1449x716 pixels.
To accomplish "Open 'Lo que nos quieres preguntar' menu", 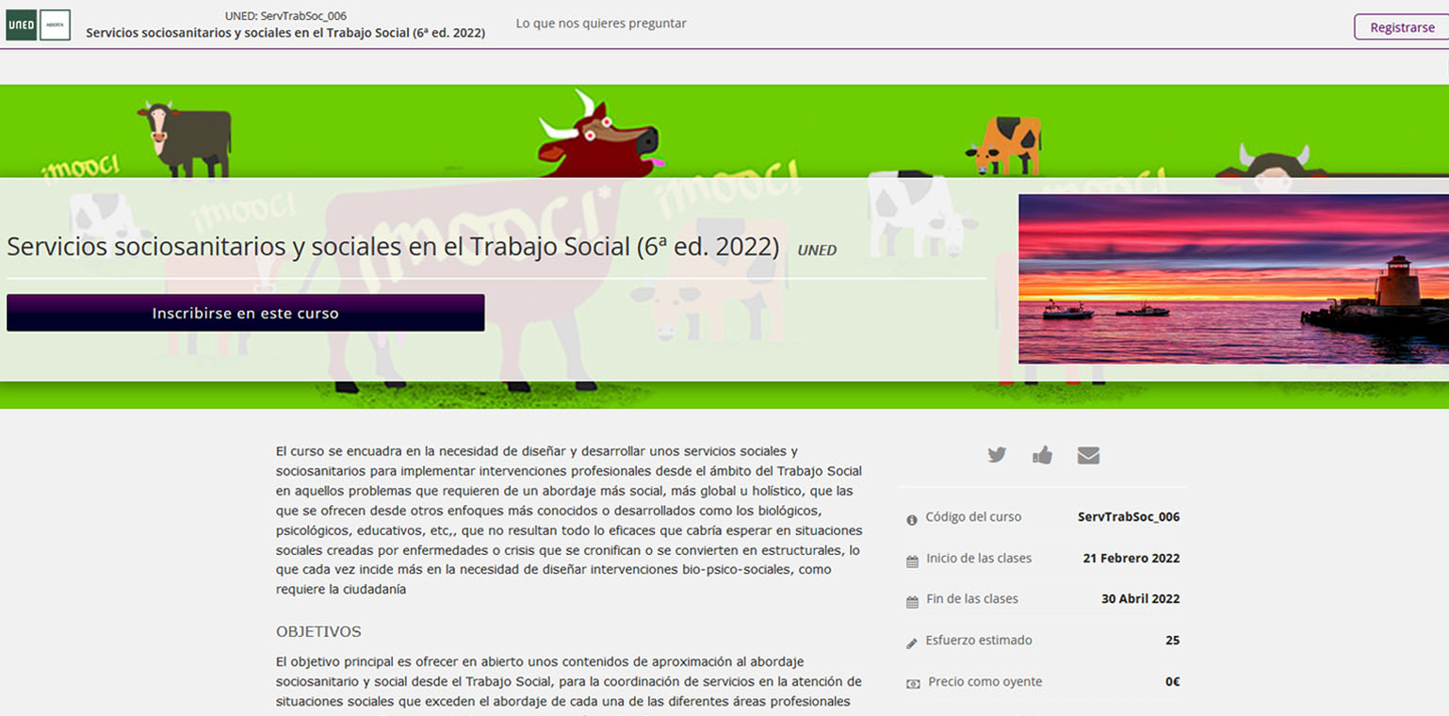I will point(600,23).
